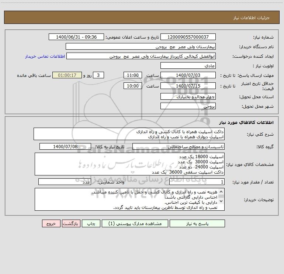The image size is (284, 274).
Task: Click section title اطلاعات کالاهای مورد نیاز
Action: pyautogui.click(x=246, y=122)
